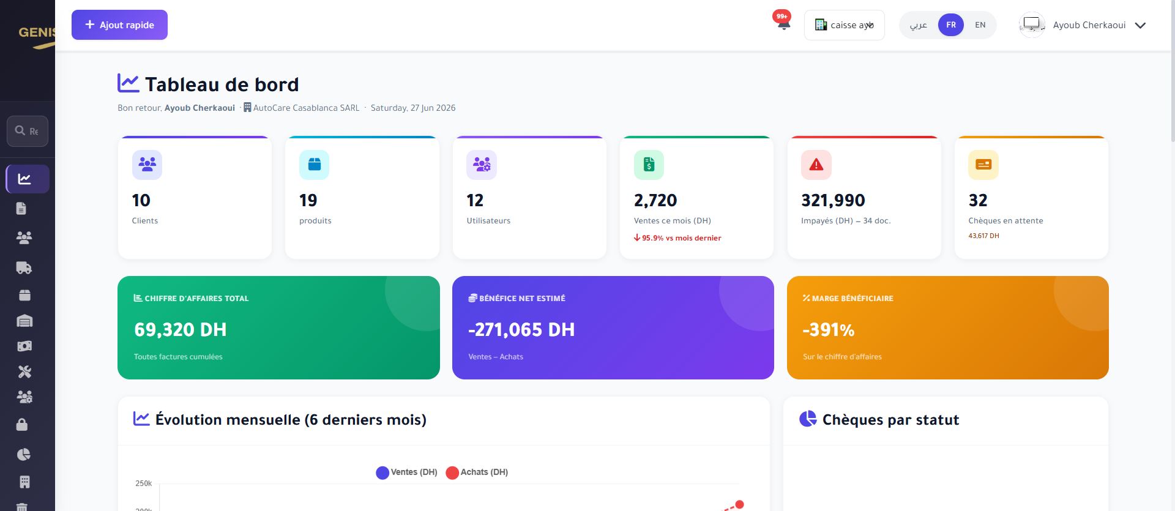Viewport: 1175px width, 511px height.
Task: Click the Clients card people icon
Action: 147,165
